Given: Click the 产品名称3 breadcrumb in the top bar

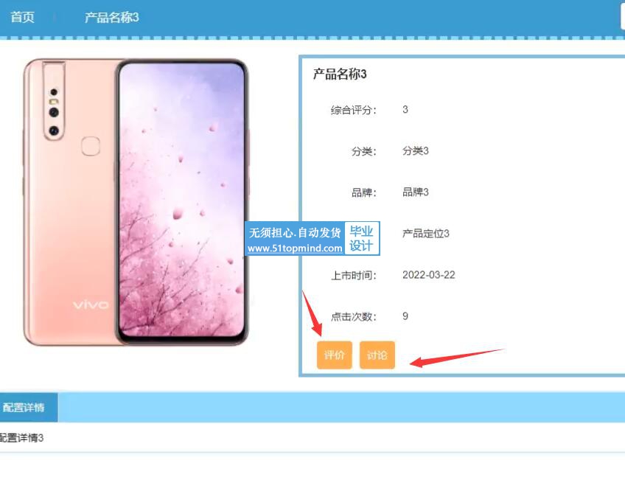Looking at the screenshot, I should point(111,17).
